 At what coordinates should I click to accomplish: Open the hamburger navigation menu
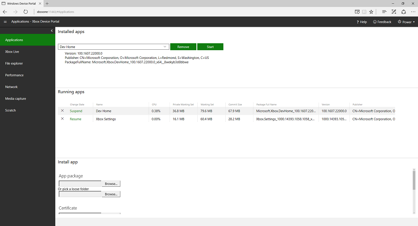tap(5, 22)
